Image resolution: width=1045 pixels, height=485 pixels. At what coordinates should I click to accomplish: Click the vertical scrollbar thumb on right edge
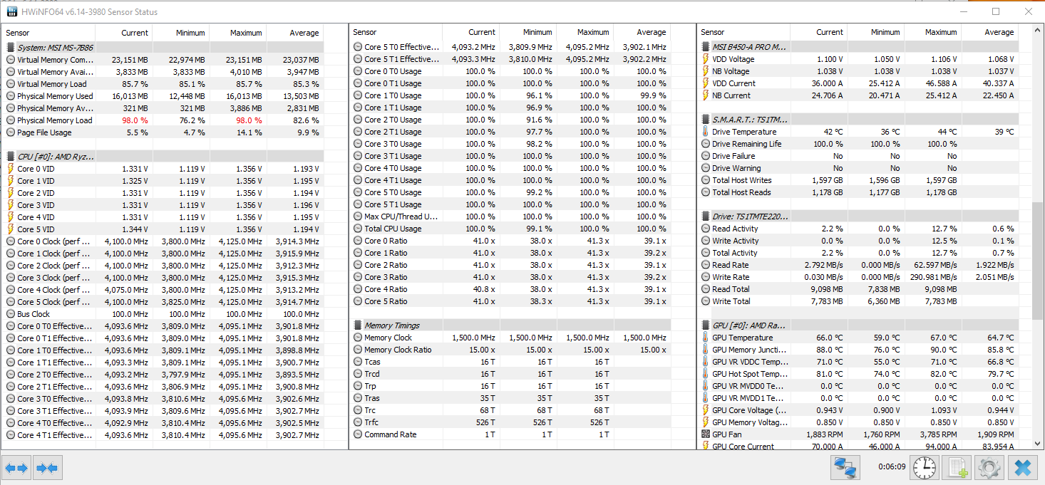[x=1037, y=260]
